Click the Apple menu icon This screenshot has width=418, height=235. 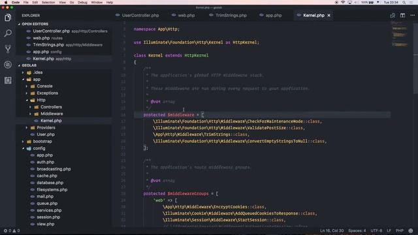6,3
